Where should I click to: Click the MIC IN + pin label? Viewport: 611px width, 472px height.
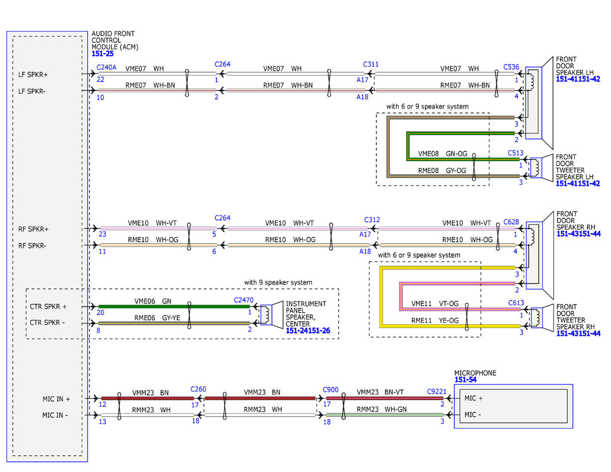56,399
